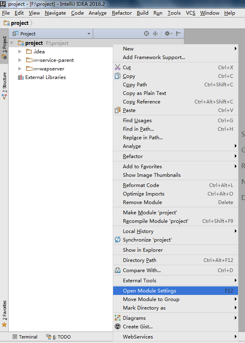Choose Open Module Settings
The width and height of the screenshot is (245, 343).
click(x=175, y=290)
